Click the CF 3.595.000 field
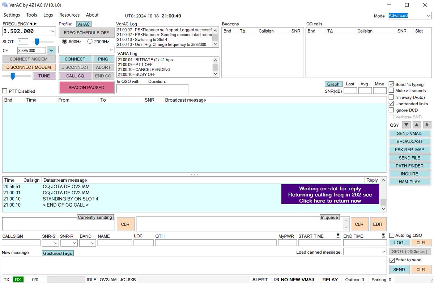434x283 pixels. point(31,51)
